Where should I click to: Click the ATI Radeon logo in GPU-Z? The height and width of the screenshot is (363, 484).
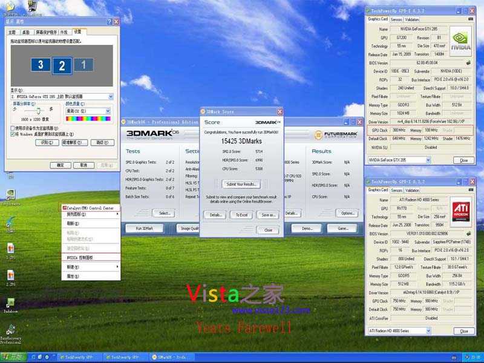461,212
